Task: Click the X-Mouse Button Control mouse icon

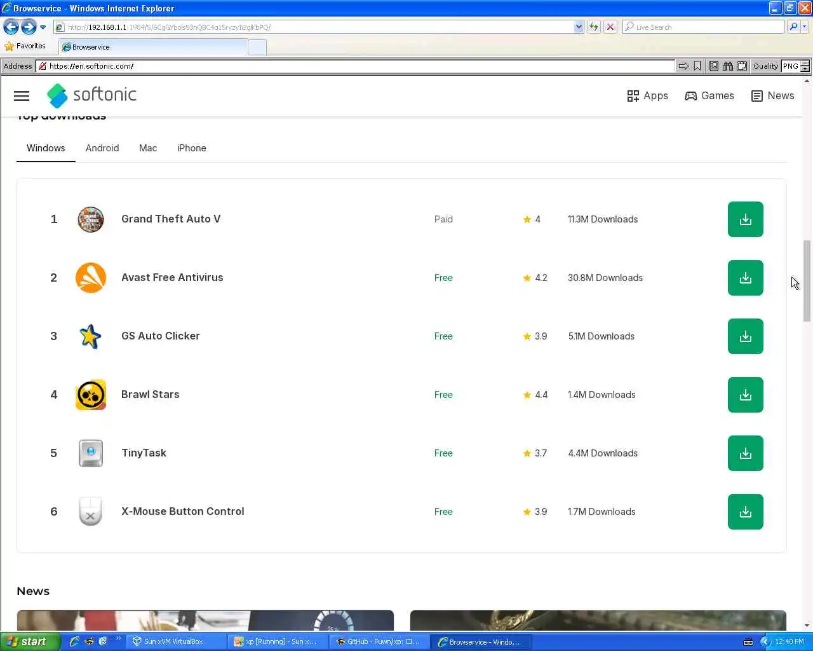Action: (91, 512)
